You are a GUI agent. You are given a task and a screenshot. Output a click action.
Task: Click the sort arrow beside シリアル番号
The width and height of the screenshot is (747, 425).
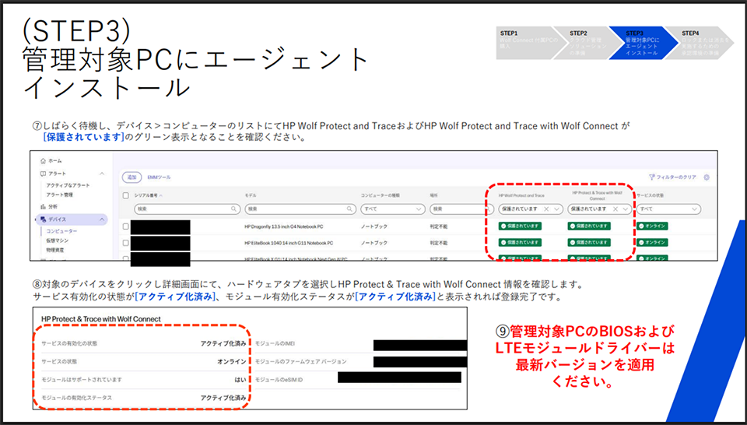pyautogui.click(x=160, y=196)
